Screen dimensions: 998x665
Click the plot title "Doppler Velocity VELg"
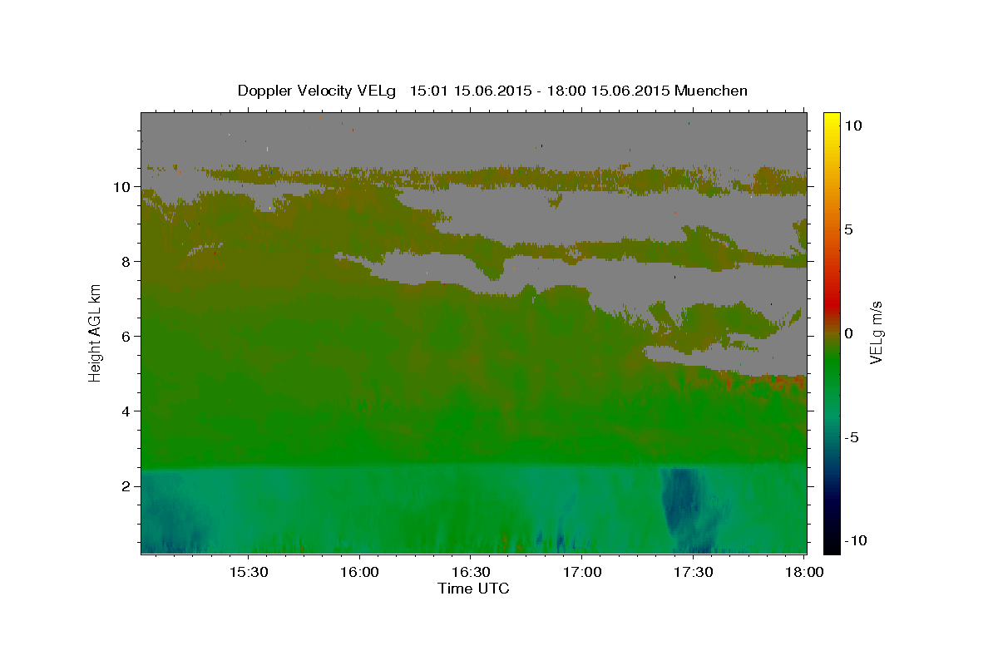click(x=319, y=91)
